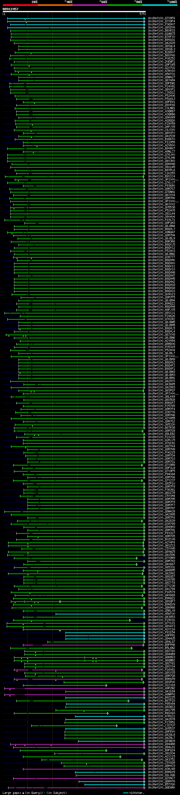180x795 pixels.
Task: Open UniRef100_P06215 entry
Action: [x=161, y=452]
